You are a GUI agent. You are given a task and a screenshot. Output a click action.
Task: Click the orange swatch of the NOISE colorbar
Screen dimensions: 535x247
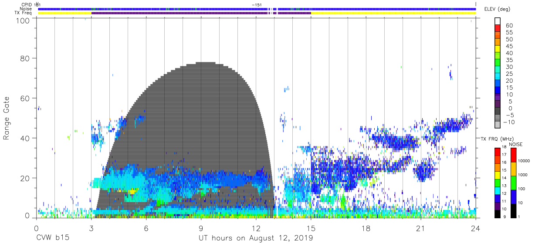tap(513, 169)
